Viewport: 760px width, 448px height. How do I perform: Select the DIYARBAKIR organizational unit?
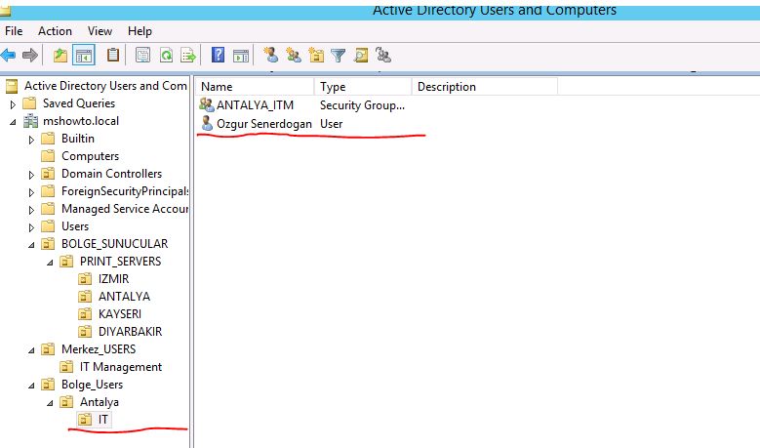[x=130, y=331]
